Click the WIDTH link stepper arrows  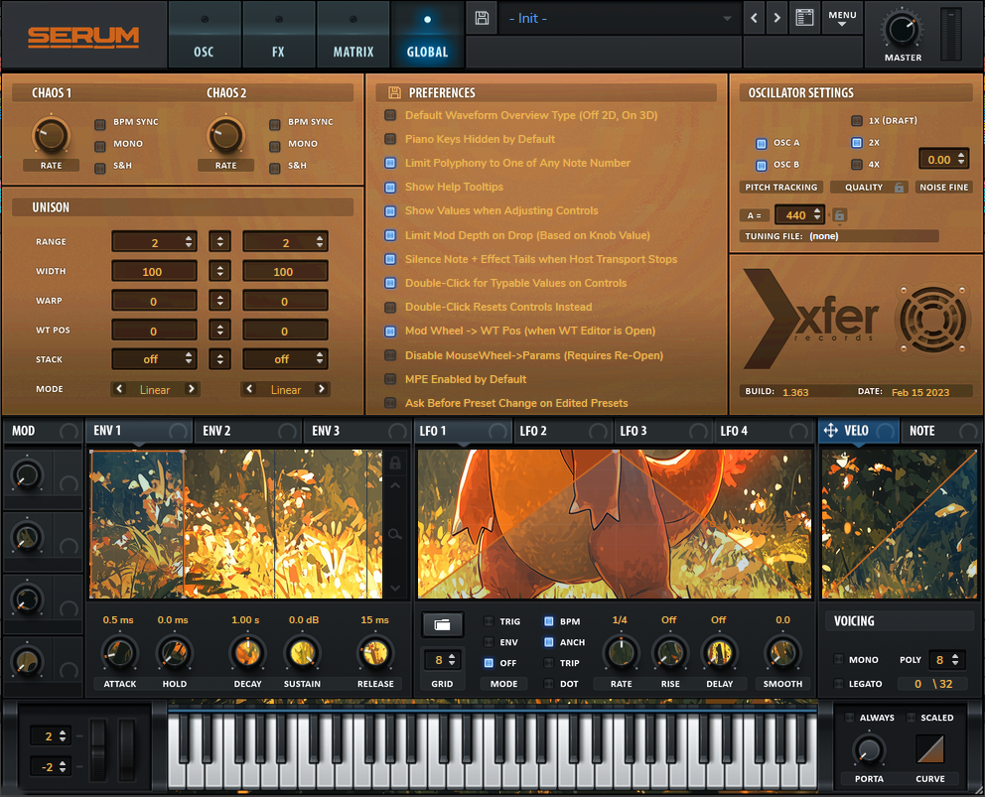(x=219, y=271)
